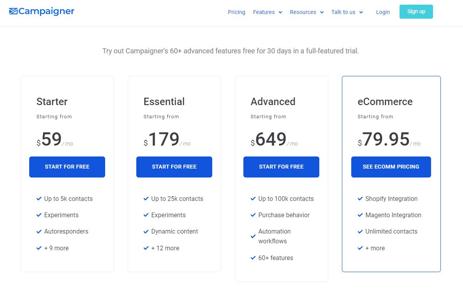This screenshot has width=463, height=290.
Task: See eComm pricing button
Action: click(391, 167)
